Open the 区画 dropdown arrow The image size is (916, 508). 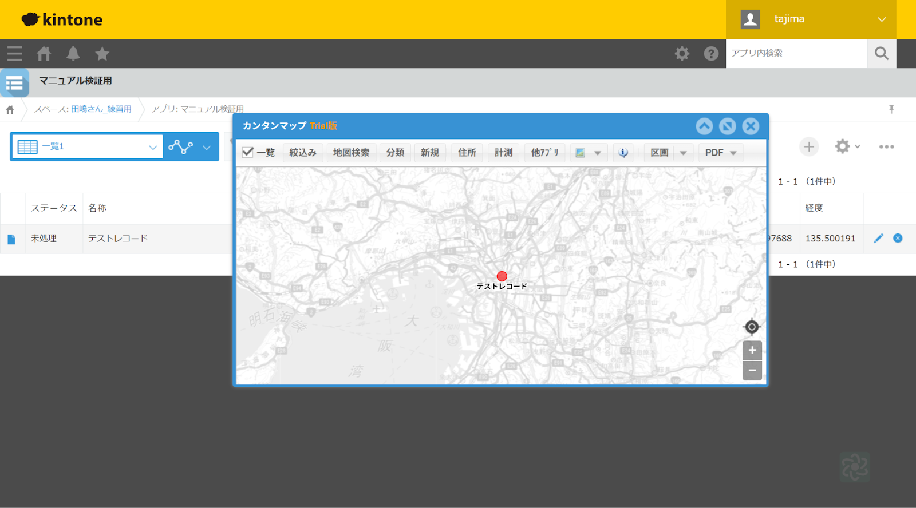pyautogui.click(x=683, y=153)
